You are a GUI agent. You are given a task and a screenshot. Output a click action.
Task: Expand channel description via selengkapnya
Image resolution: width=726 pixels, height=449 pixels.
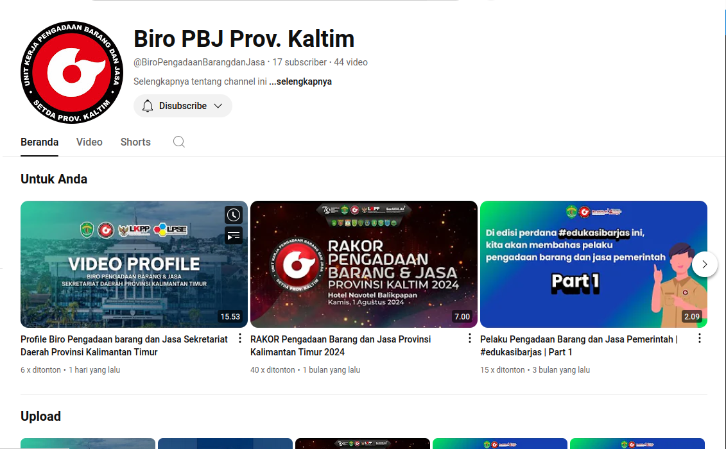tap(300, 81)
